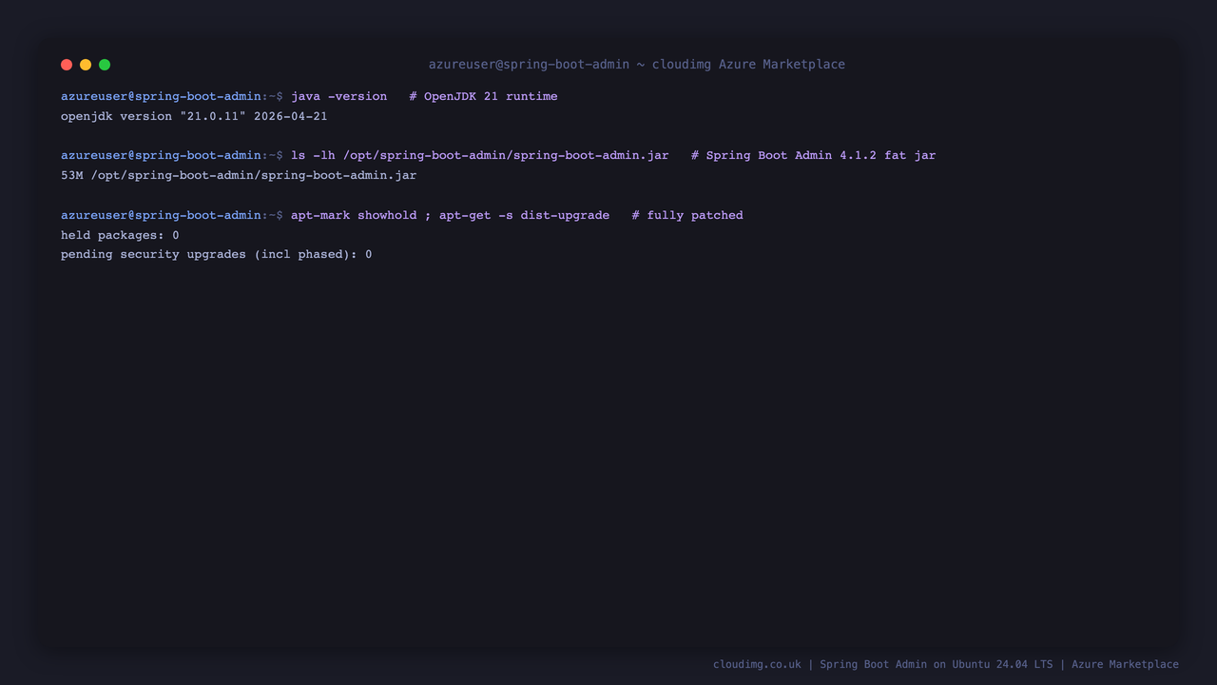The width and height of the screenshot is (1217, 685).
Task: Click the red close window dot
Action: click(67, 65)
